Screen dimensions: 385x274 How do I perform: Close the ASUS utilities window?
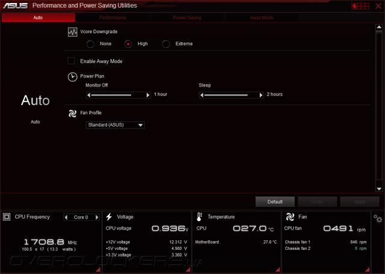coord(378,6)
